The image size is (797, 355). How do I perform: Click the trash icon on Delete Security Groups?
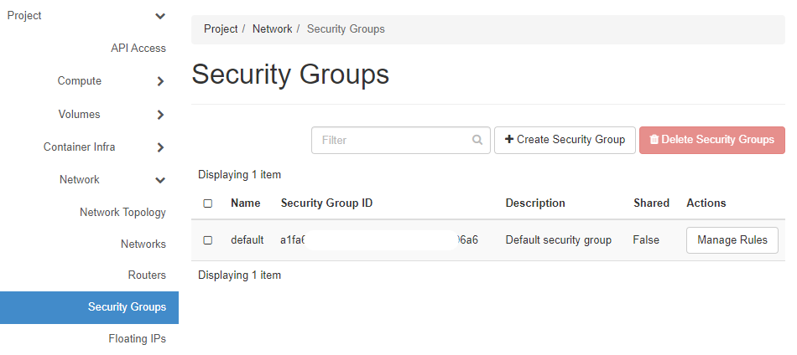(654, 140)
